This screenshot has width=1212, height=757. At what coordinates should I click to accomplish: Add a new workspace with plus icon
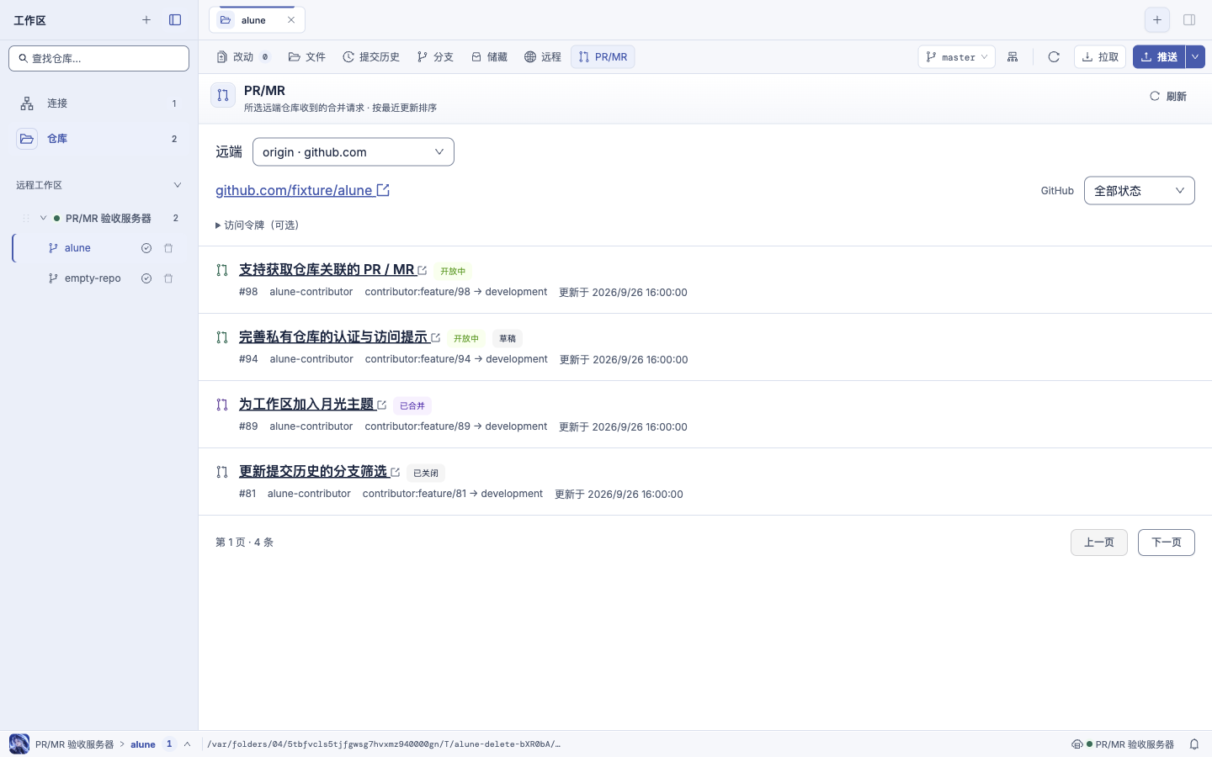click(x=146, y=20)
